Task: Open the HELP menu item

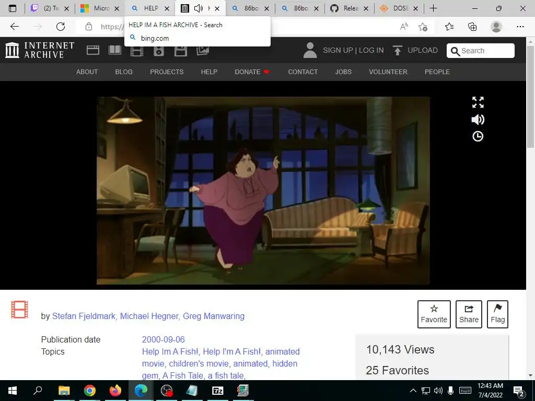Action: click(209, 72)
